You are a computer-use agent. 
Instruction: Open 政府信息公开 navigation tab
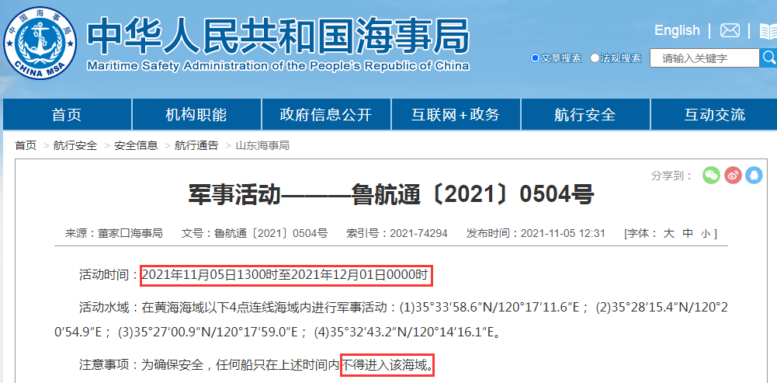pos(326,115)
